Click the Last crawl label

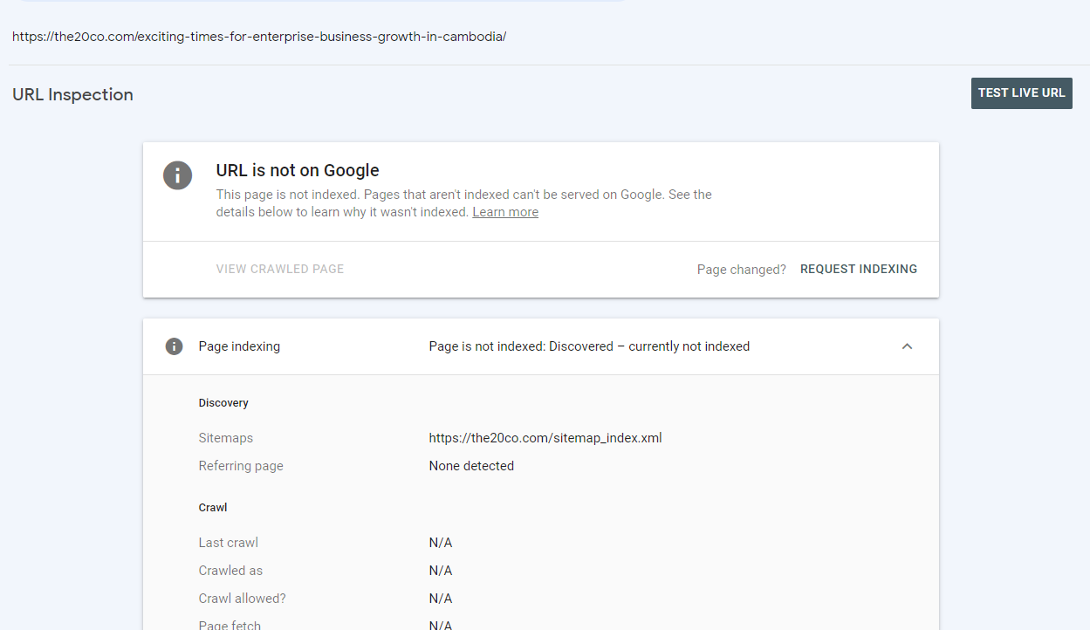pyautogui.click(x=229, y=543)
